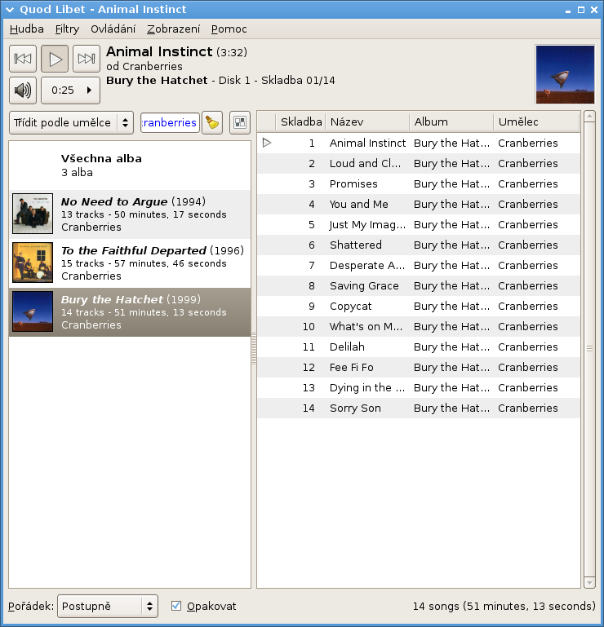The image size is (604, 627).
Task: Click the Bury the Hatchet cover in album list
Action: 33,311
